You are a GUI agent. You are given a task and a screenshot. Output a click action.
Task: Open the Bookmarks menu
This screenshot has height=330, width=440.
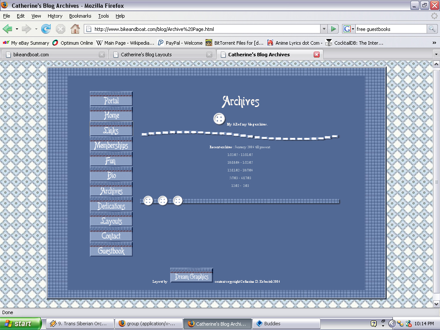pos(80,16)
